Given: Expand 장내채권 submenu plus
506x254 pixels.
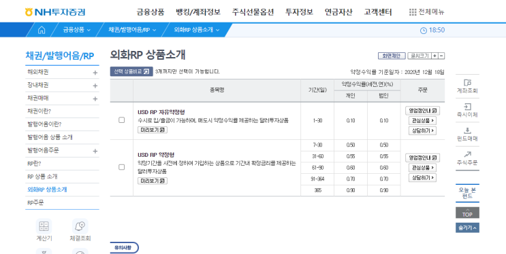Looking at the screenshot, I should point(95,86).
